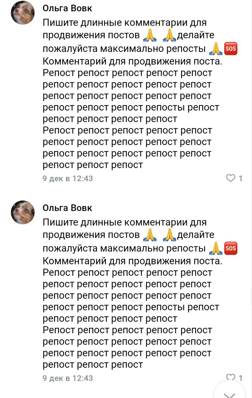Click the like count of the first comment

pos(240,177)
